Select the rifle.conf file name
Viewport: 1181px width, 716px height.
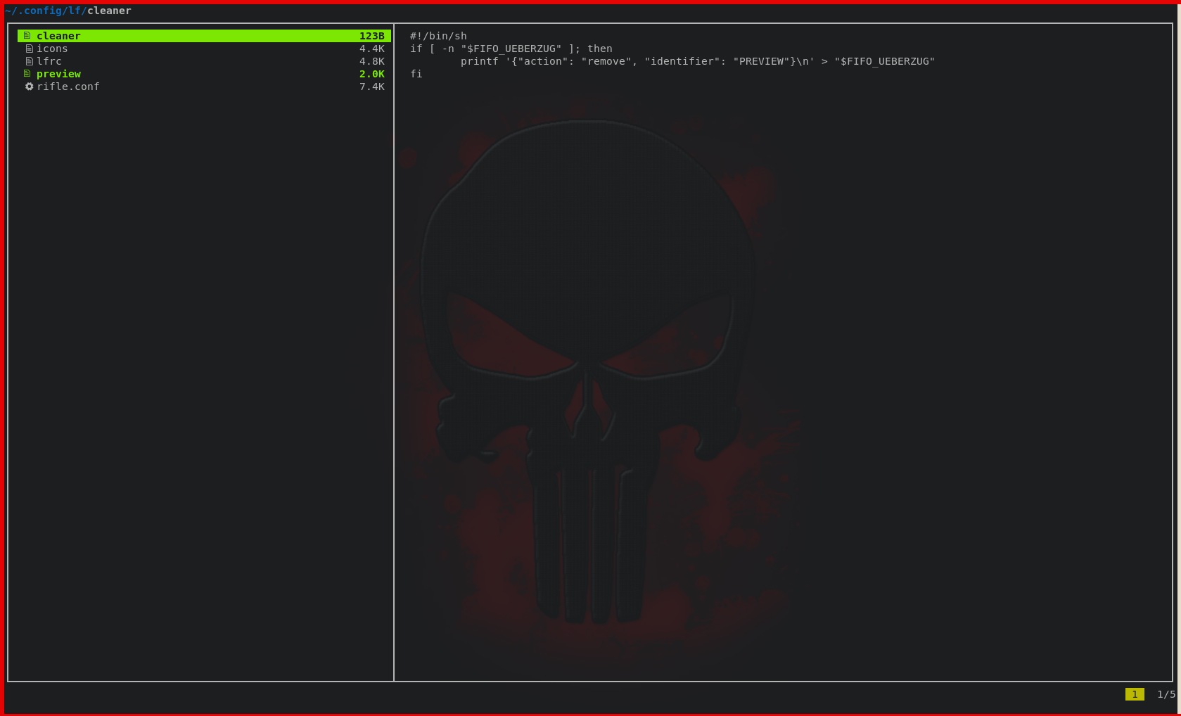pyautogui.click(x=68, y=87)
